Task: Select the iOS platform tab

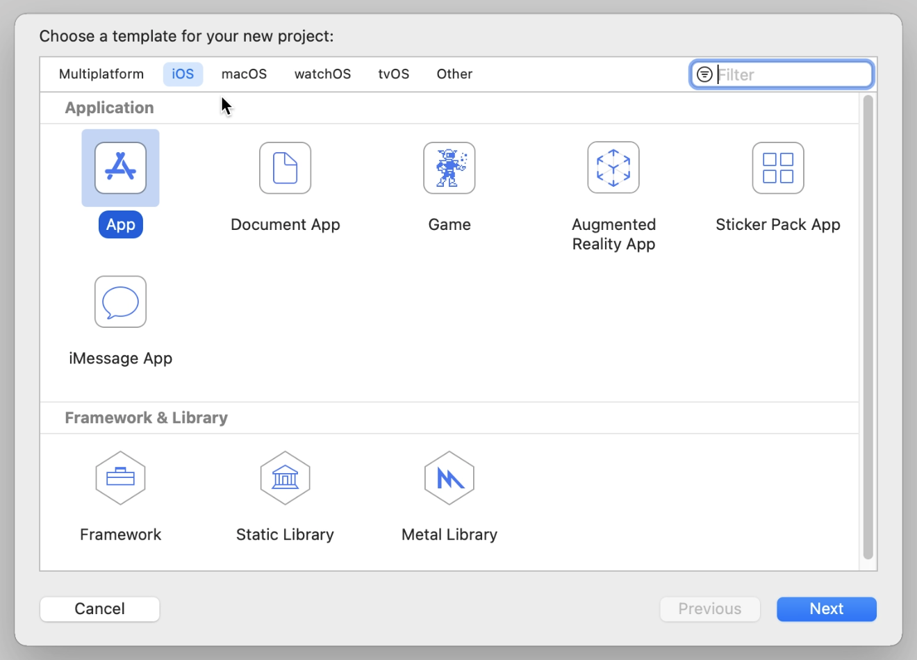Action: (183, 74)
